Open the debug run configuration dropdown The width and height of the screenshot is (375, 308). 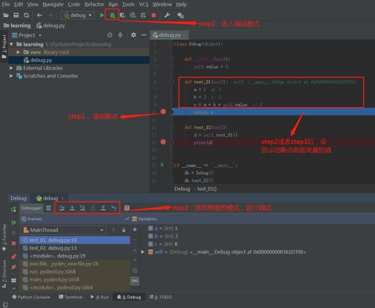click(78, 16)
